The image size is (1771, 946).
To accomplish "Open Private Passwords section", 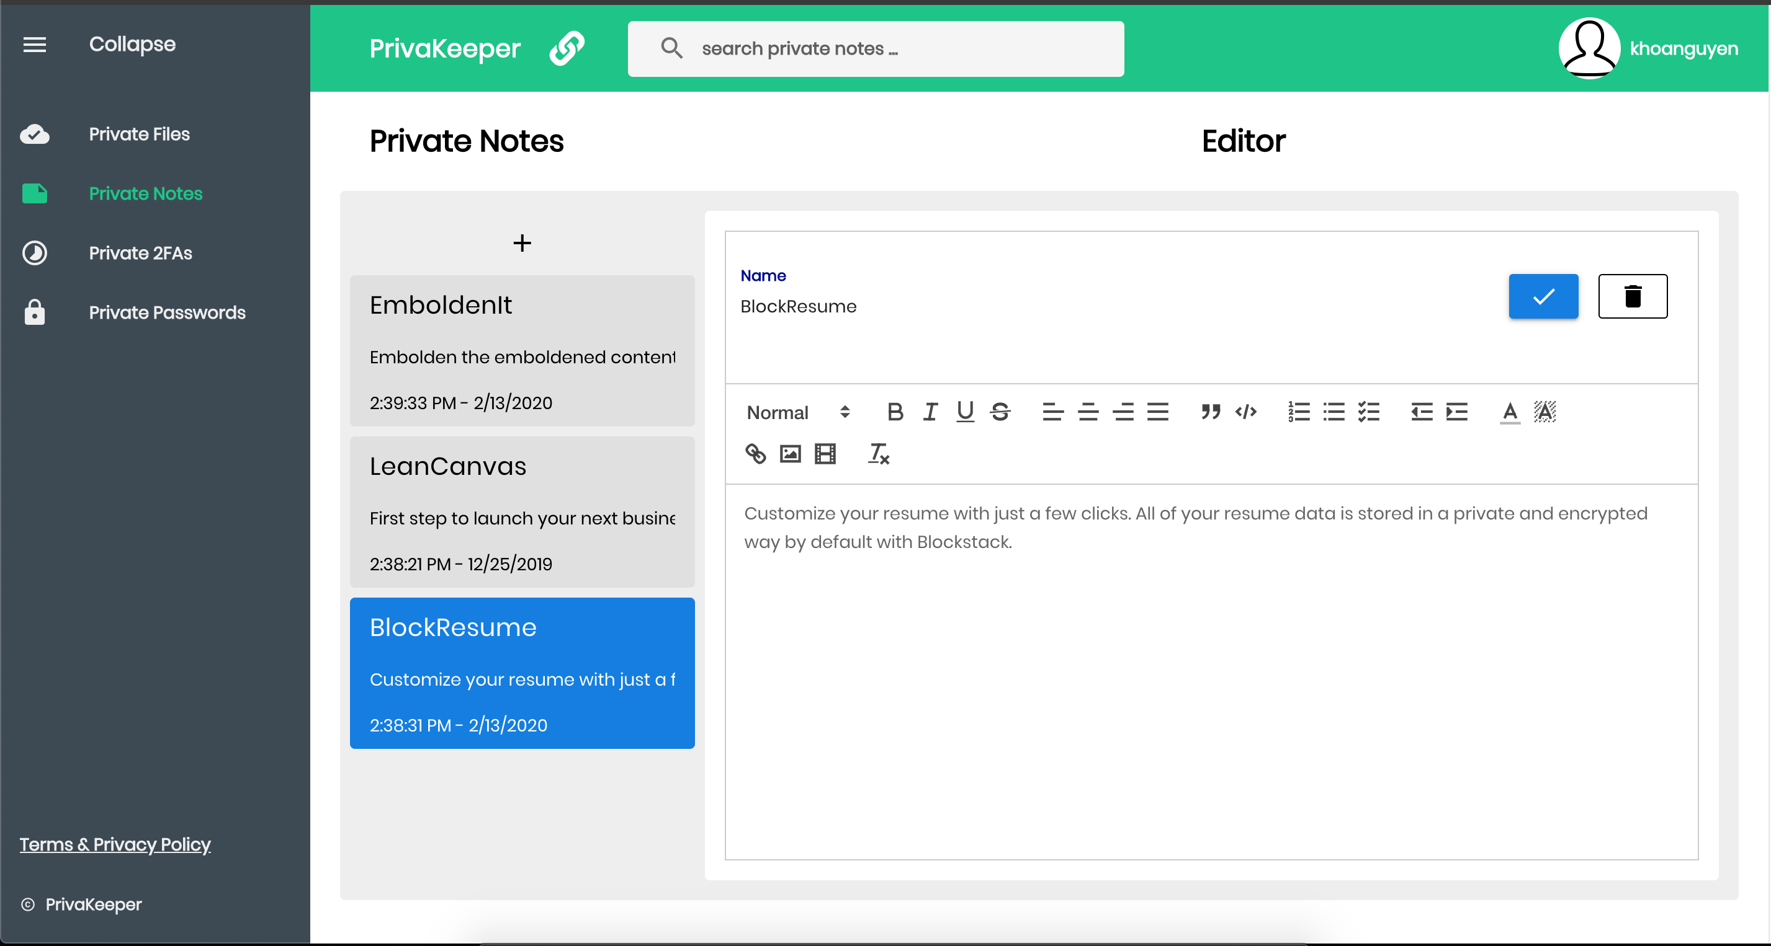I will click(x=166, y=312).
